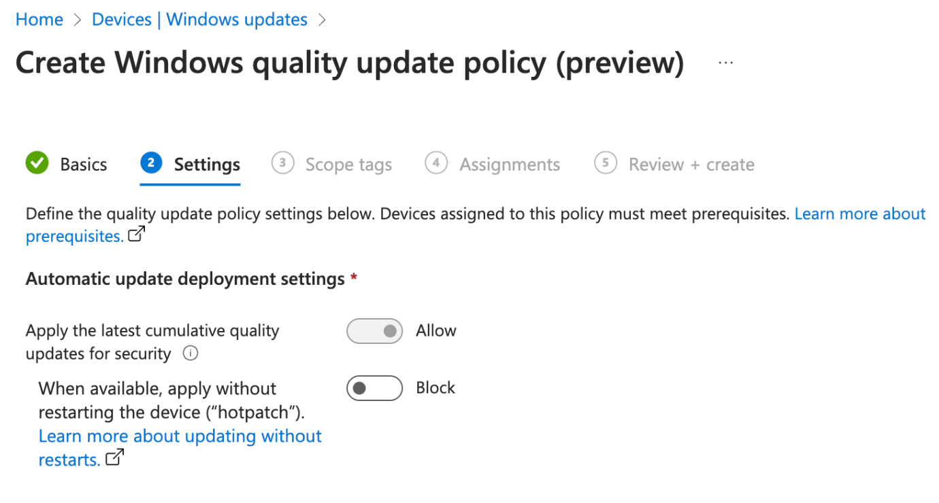
Task: Open Learn more about prerequisites link
Action: tap(476, 225)
